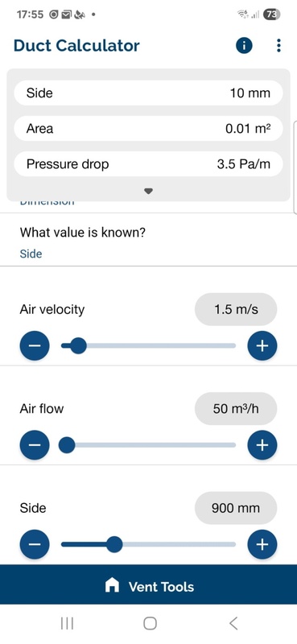Expand results panel with down arrow
This screenshot has height=644, width=297.
(149, 191)
